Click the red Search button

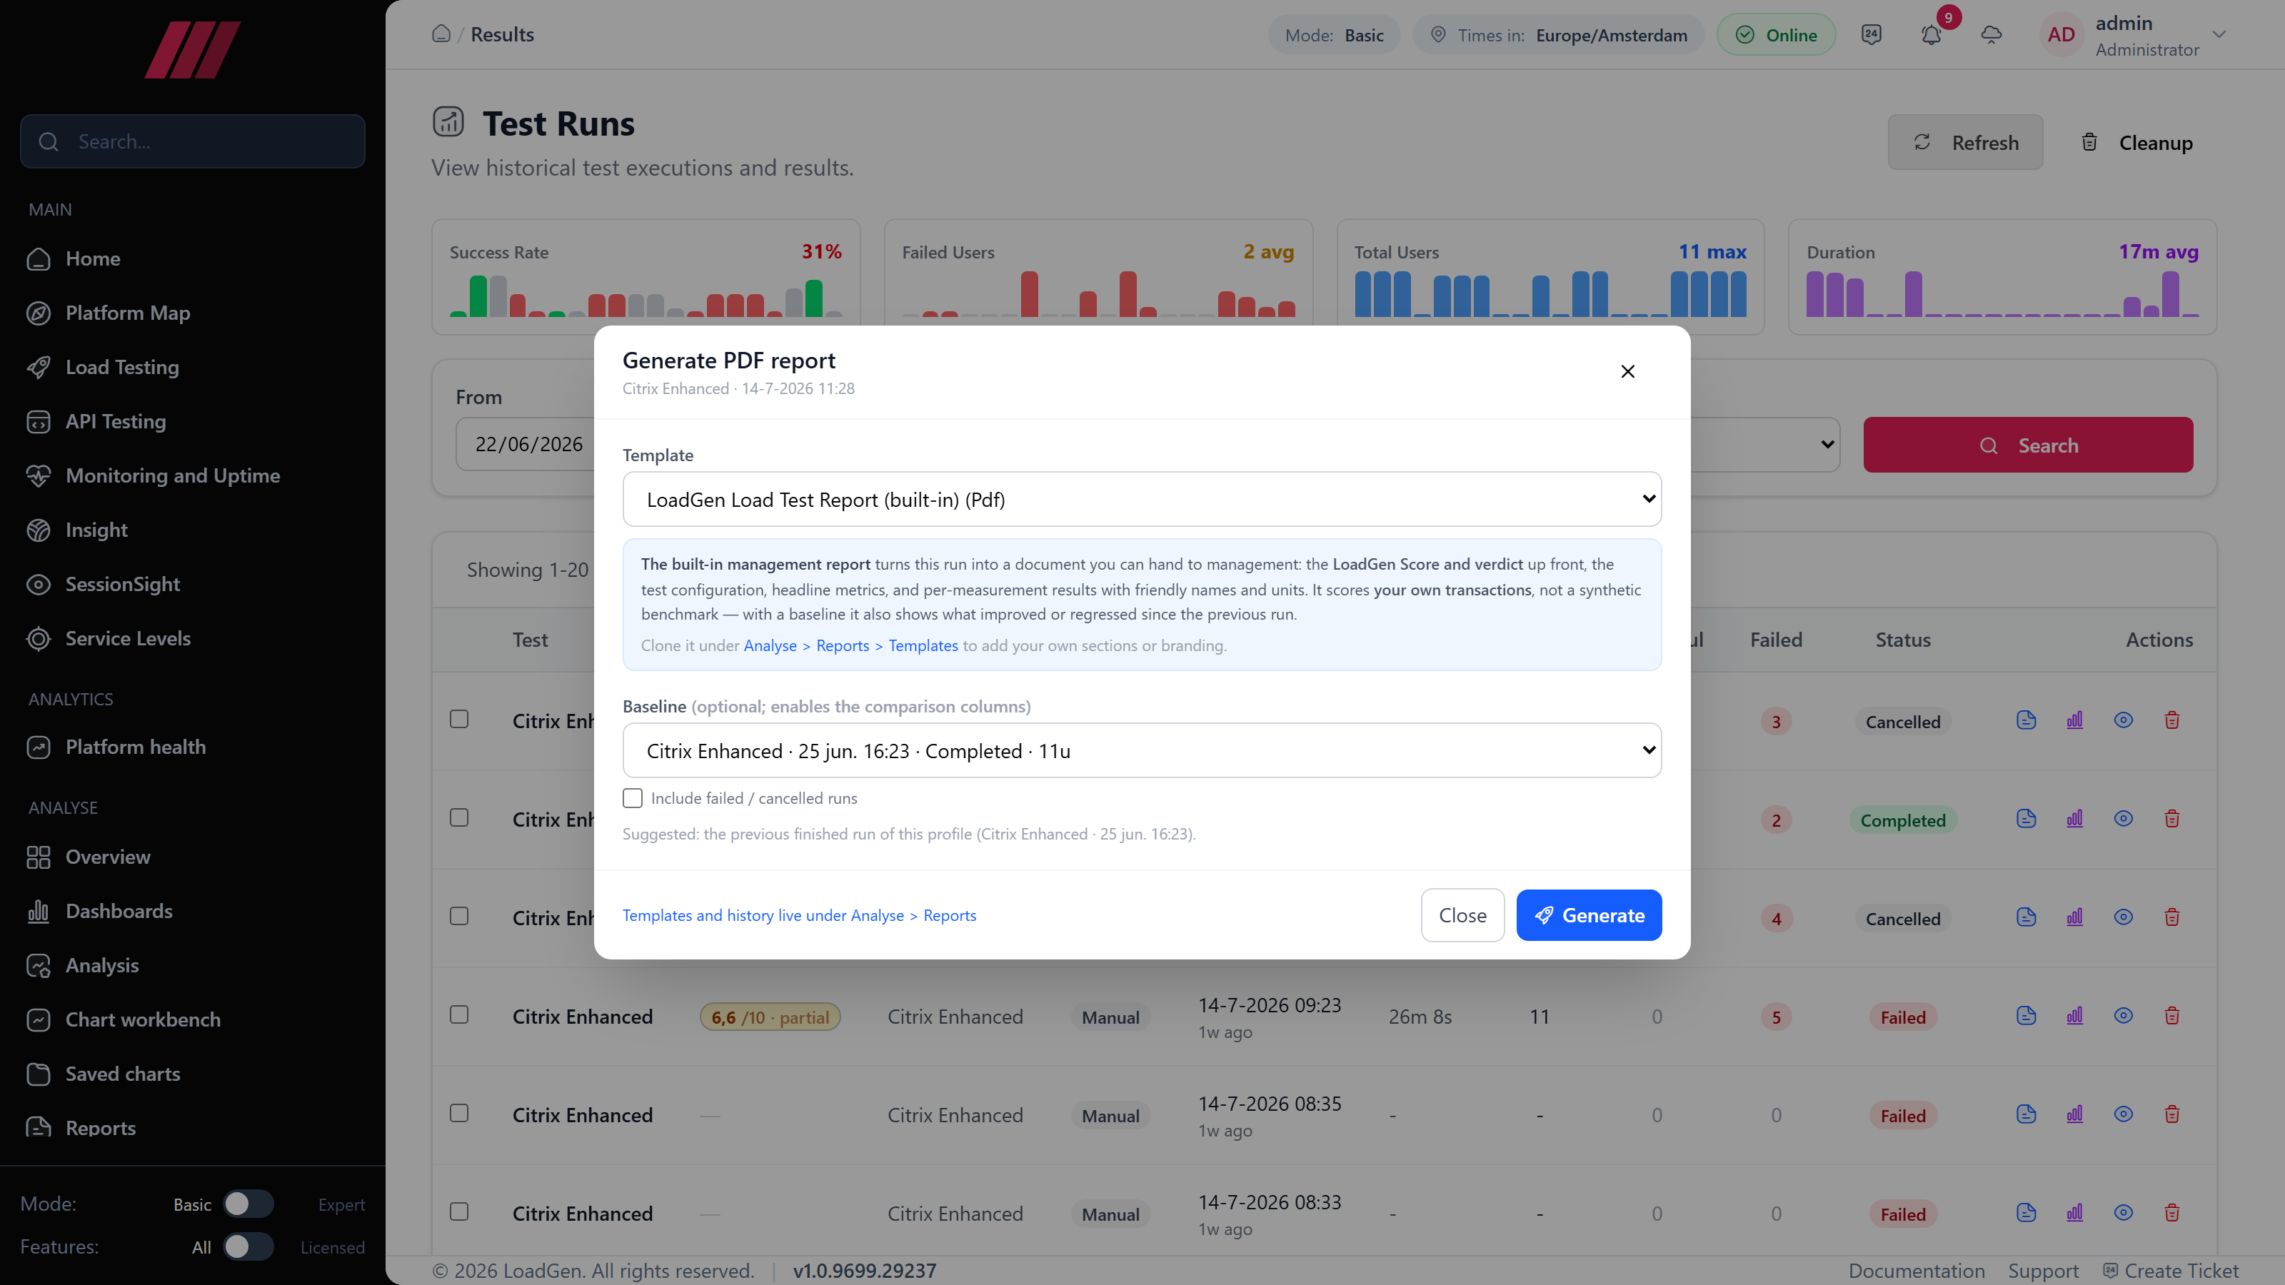2028,444
